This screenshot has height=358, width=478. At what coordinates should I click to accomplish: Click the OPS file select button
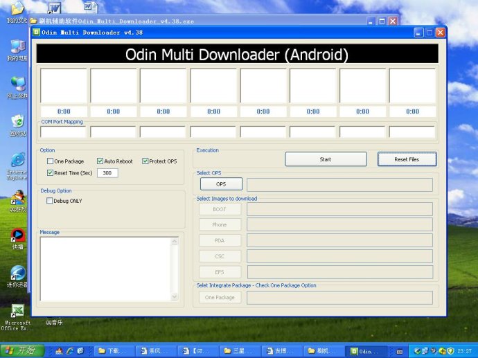click(x=221, y=184)
